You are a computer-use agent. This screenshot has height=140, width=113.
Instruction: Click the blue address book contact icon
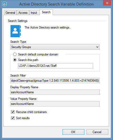click(16, 31)
